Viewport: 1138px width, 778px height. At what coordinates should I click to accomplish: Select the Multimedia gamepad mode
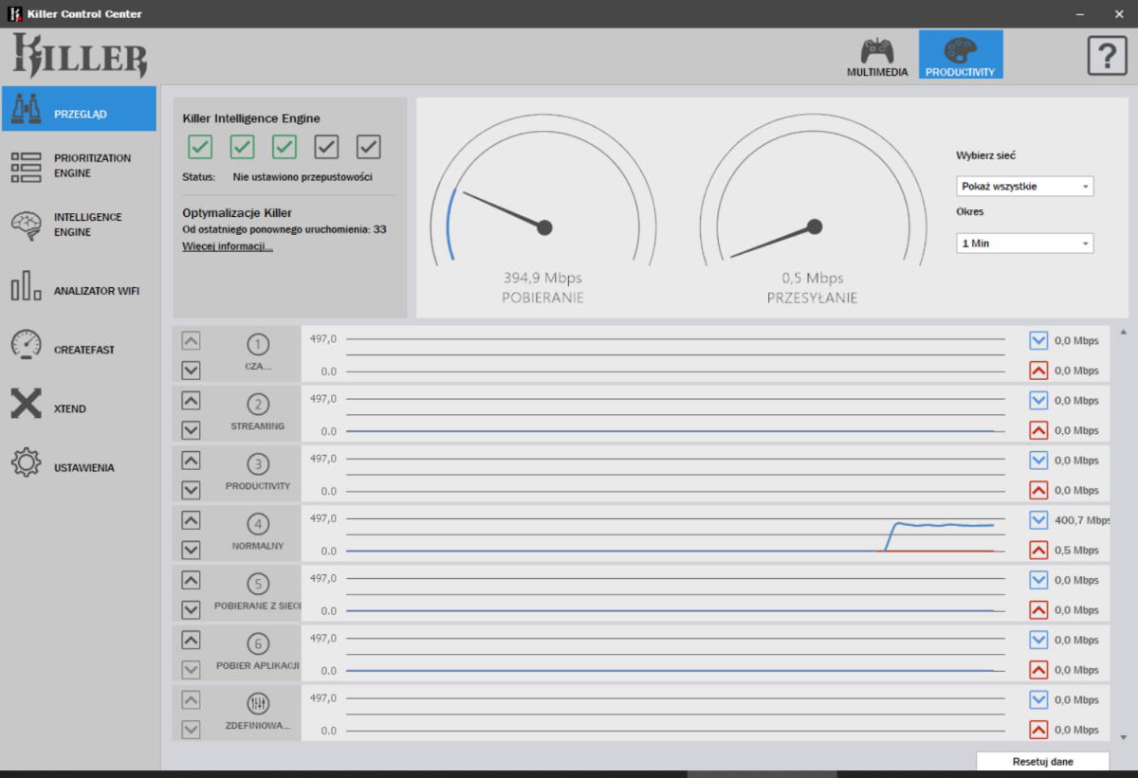(877, 56)
